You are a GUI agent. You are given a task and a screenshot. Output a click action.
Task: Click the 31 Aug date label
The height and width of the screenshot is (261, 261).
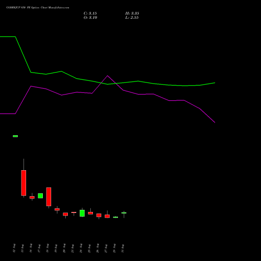tap(123, 248)
